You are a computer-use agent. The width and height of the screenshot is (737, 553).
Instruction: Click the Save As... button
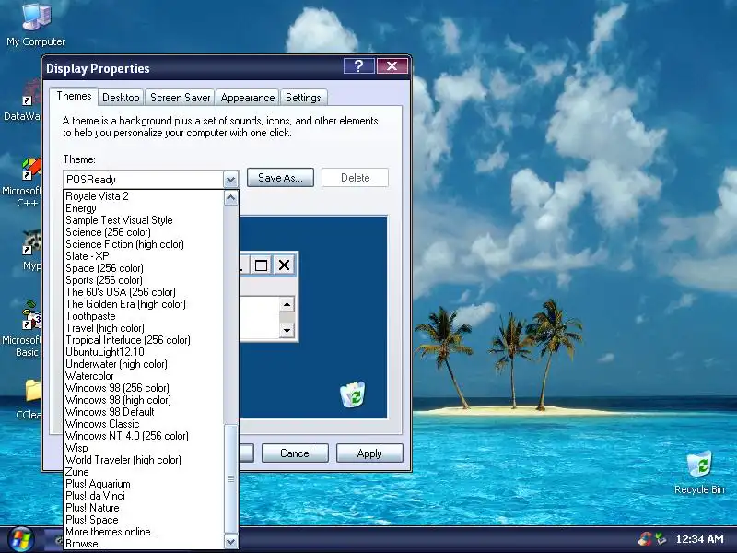click(x=280, y=178)
